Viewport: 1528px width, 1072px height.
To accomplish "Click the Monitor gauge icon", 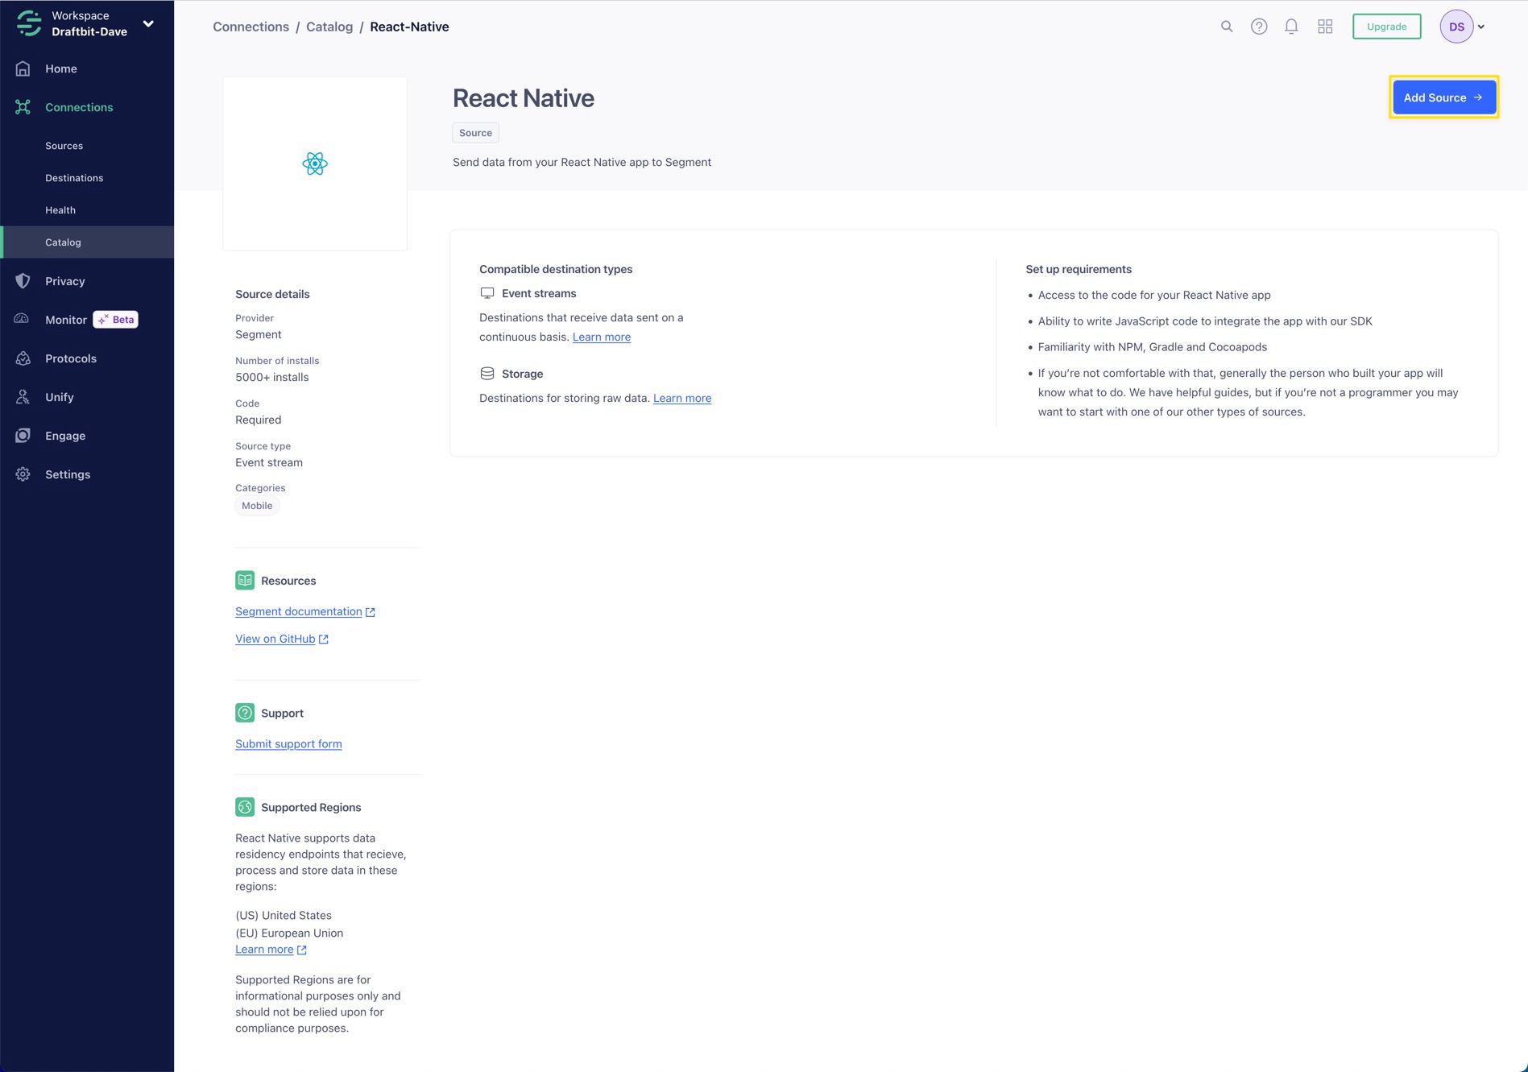I will click(23, 320).
